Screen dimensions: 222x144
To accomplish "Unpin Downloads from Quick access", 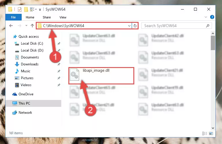I will coord(59,64).
